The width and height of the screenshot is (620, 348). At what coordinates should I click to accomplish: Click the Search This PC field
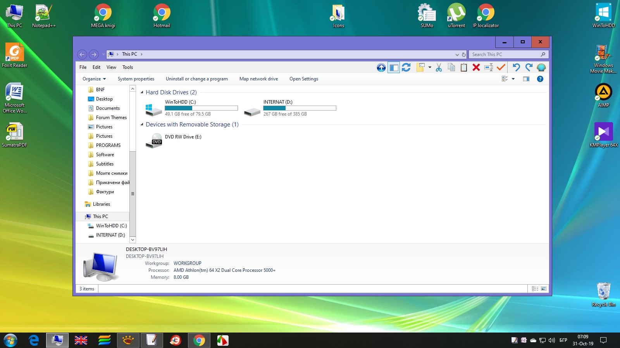click(508, 55)
